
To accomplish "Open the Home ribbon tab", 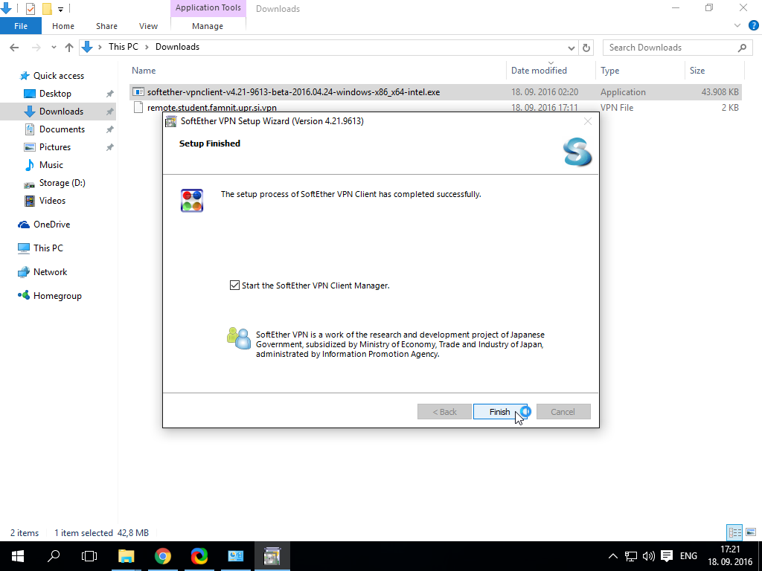I will pyautogui.click(x=63, y=26).
